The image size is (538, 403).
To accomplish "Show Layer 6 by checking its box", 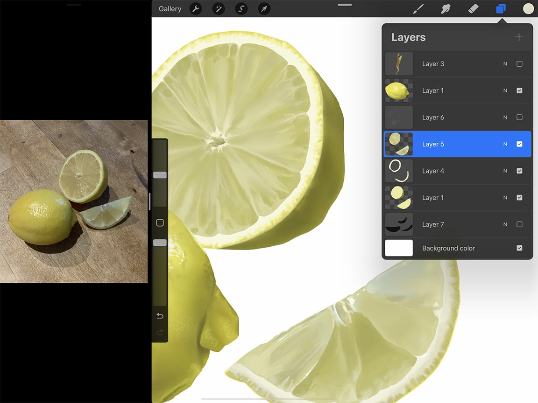I will [x=519, y=117].
